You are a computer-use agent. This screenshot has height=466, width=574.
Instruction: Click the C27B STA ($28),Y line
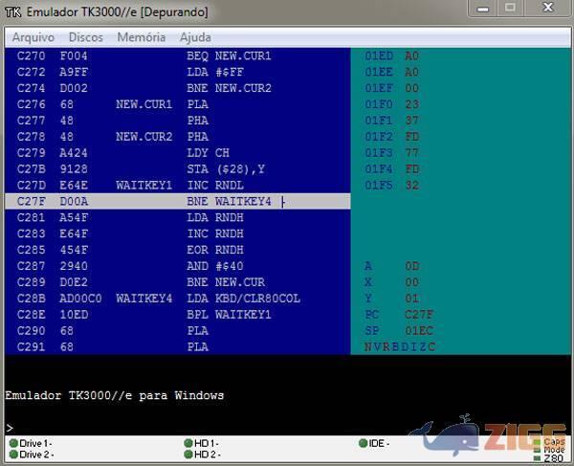(178, 169)
